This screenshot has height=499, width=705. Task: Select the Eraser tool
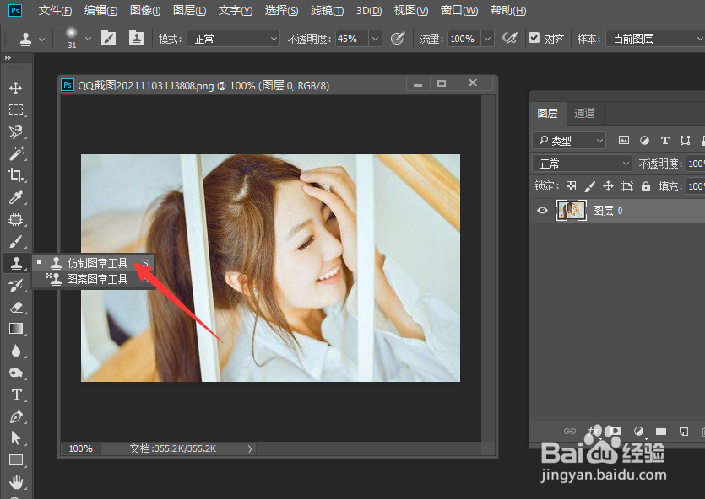coord(16,308)
